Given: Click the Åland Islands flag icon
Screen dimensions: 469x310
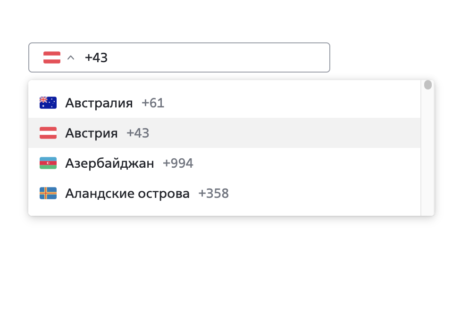Looking at the screenshot, I should point(47,193).
